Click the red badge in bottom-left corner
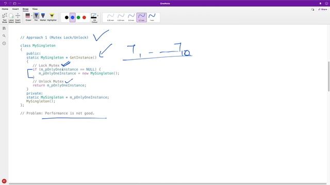This screenshot has height=185, width=330. click(4, 181)
